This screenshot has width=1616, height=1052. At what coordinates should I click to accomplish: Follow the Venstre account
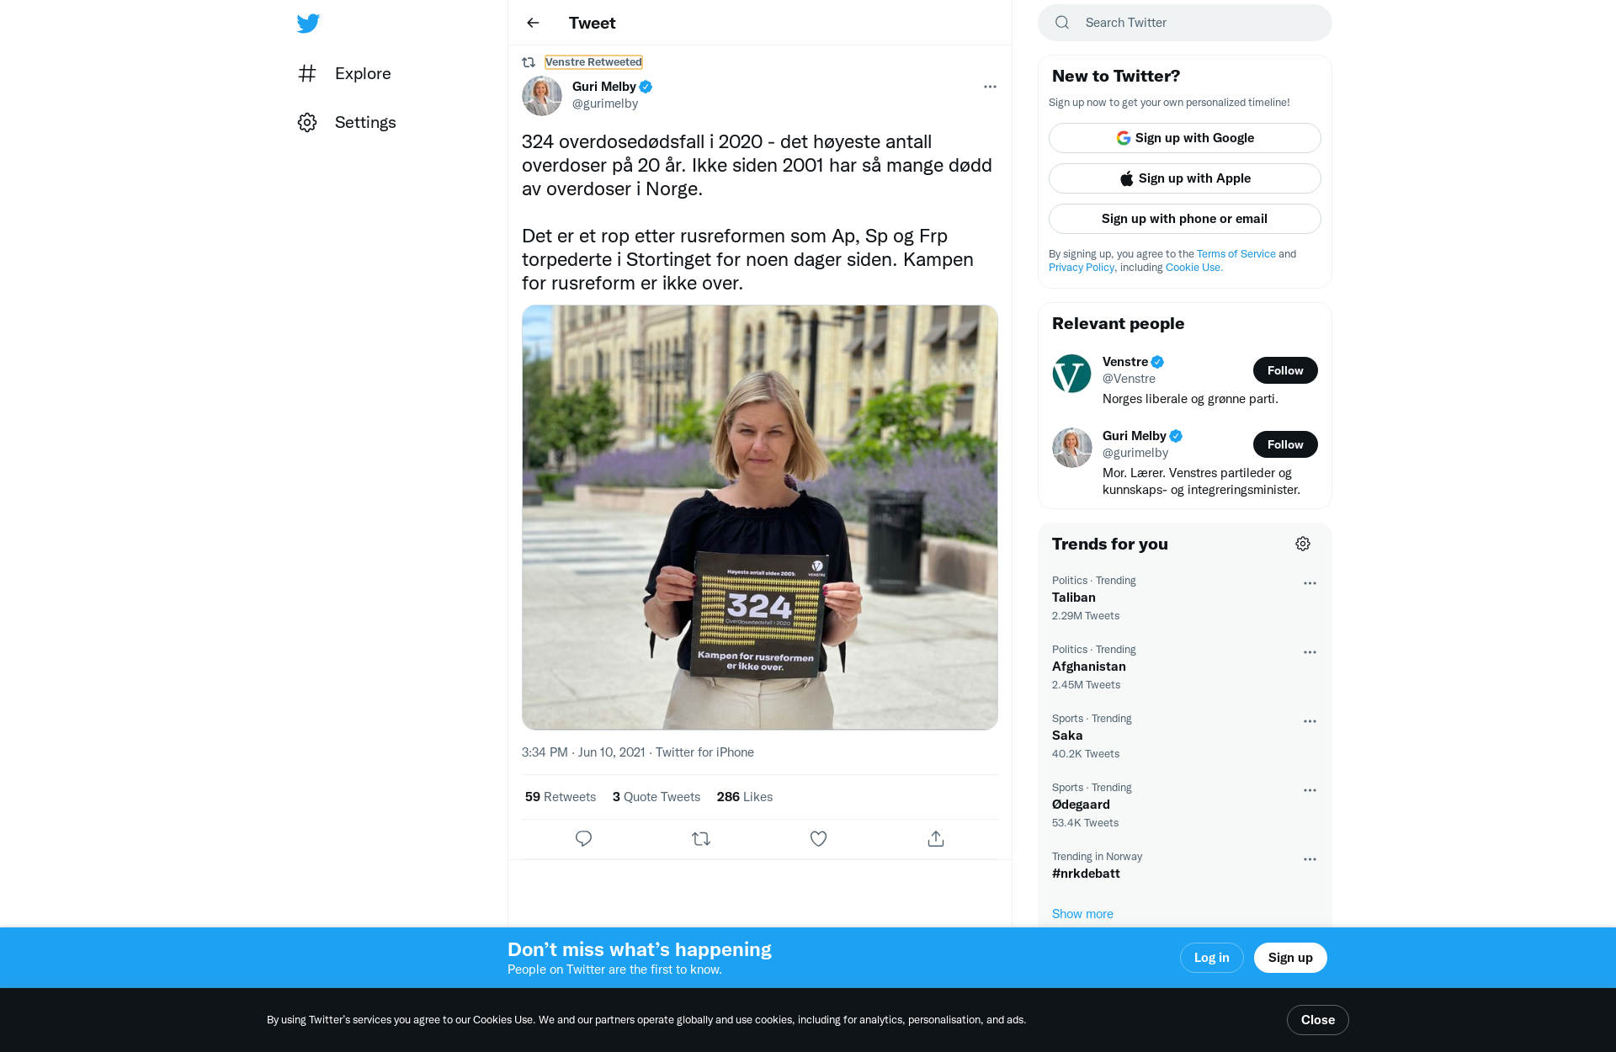click(1285, 370)
